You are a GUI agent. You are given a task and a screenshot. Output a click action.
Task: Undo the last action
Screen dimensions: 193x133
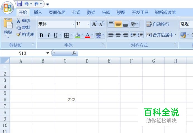[26, 4]
